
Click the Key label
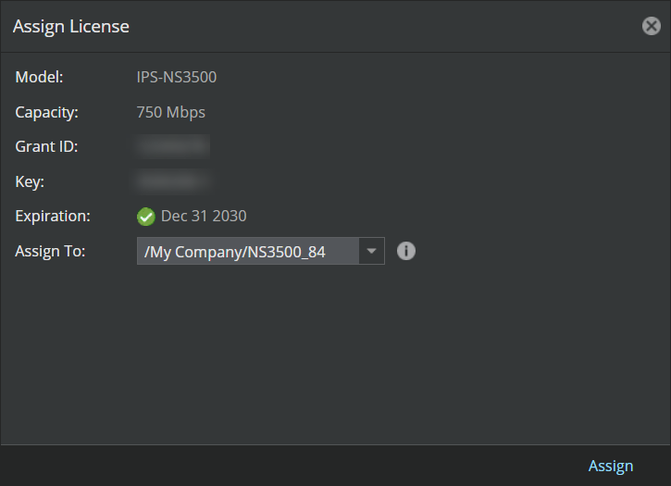coord(30,181)
